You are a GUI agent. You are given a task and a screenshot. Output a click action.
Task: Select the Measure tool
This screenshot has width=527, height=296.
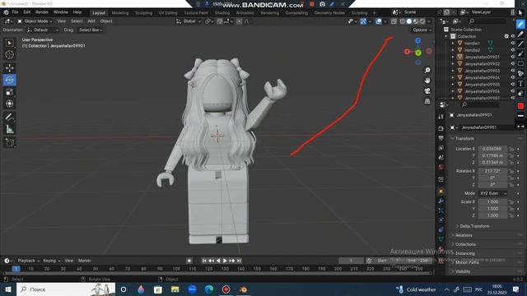click(x=9, y=129)
